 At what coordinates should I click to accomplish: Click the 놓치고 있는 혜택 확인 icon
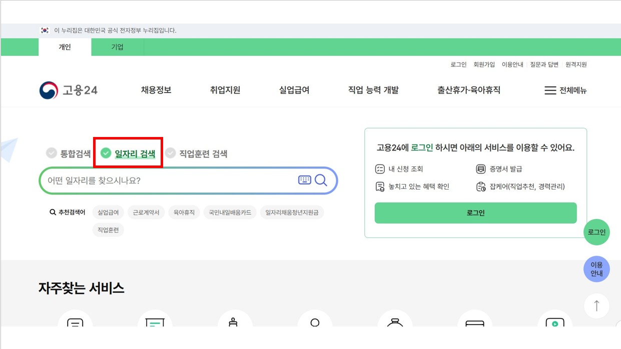click(380, 186)
